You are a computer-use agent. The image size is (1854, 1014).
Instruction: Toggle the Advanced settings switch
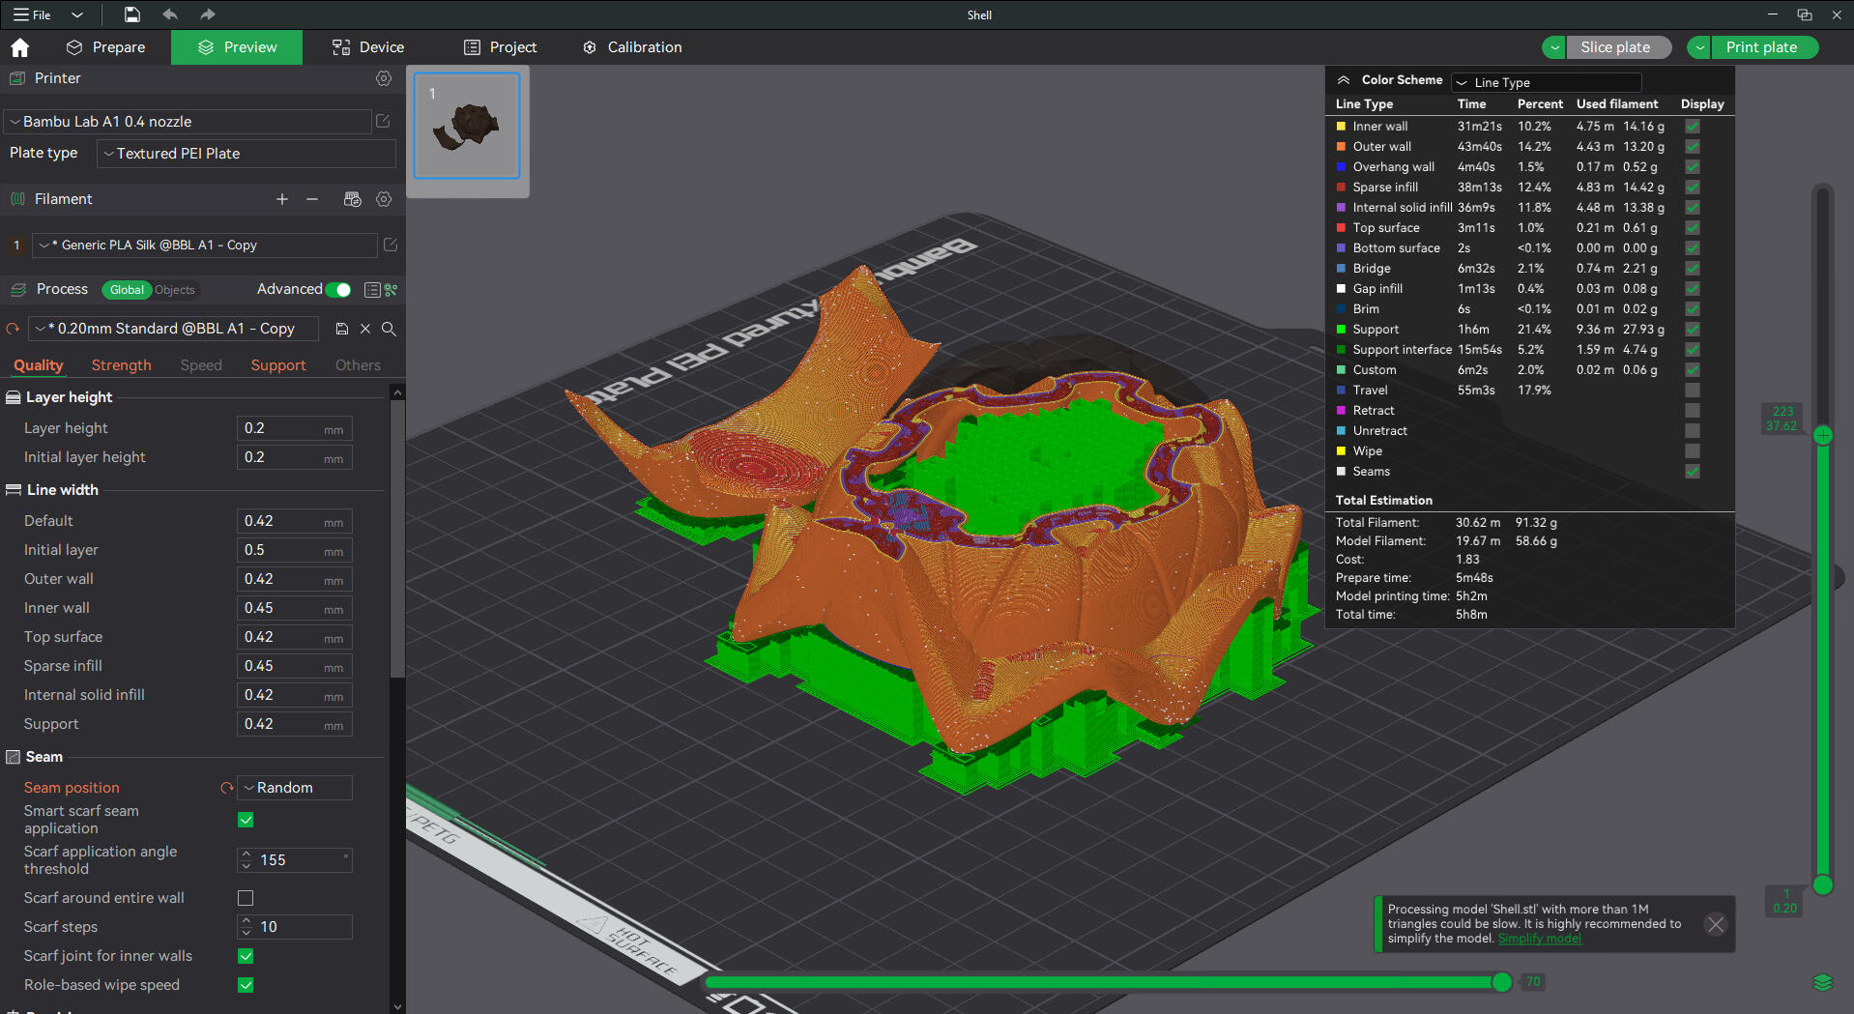pyautogui.click(x=338, y=290)
